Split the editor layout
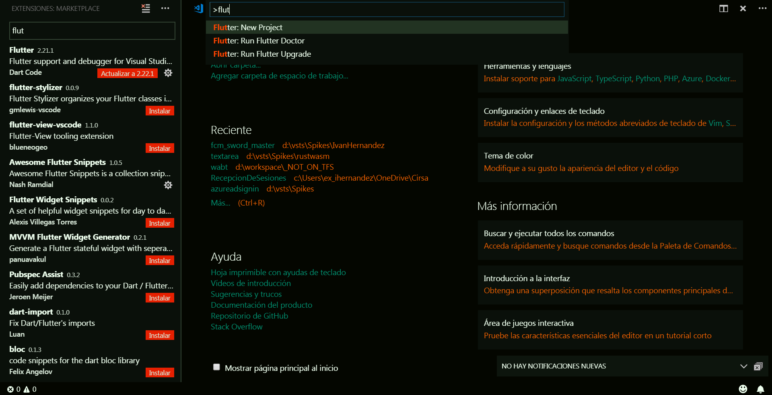 click(724, 8)
